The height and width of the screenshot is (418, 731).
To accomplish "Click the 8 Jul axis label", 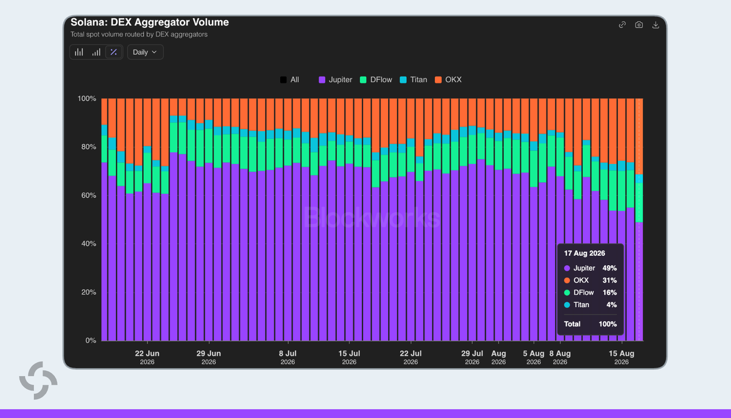I will coord(288,357).
